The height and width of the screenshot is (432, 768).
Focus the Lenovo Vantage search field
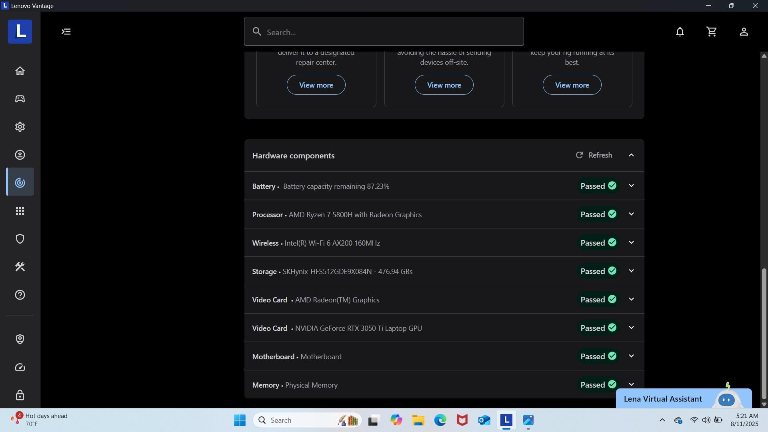pyautogui.click(x=384, y=32)
